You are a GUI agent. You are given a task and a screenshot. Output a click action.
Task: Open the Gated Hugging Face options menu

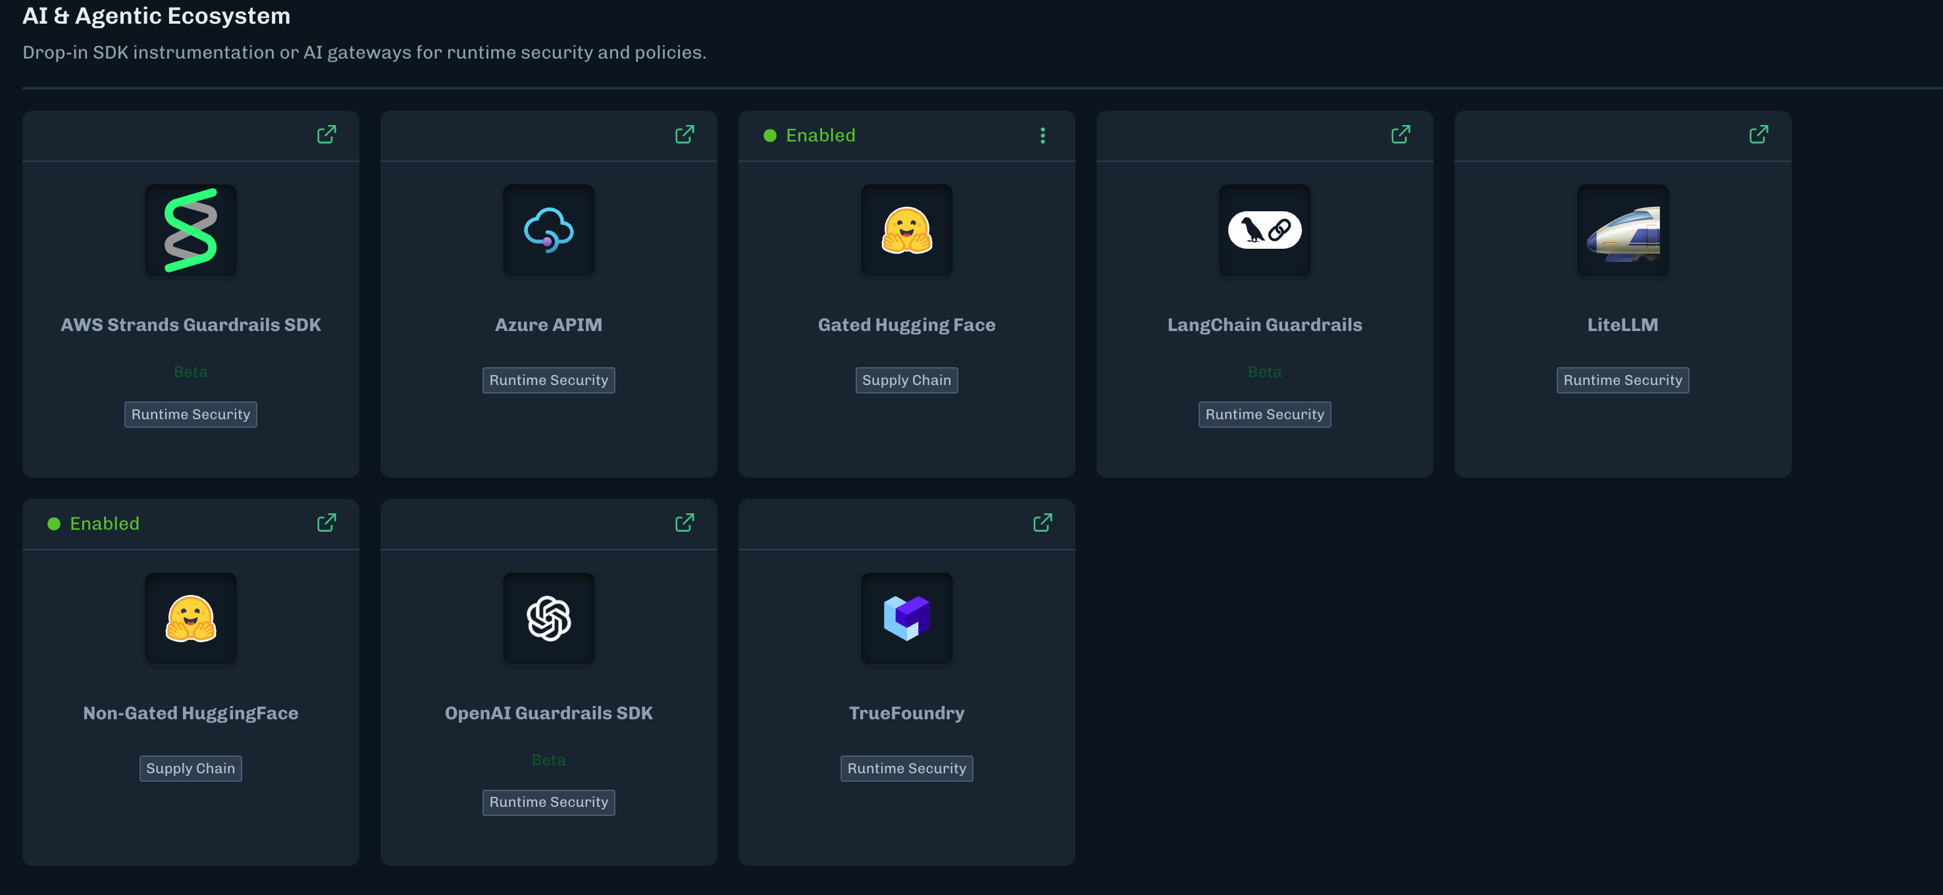[1043, 136]
